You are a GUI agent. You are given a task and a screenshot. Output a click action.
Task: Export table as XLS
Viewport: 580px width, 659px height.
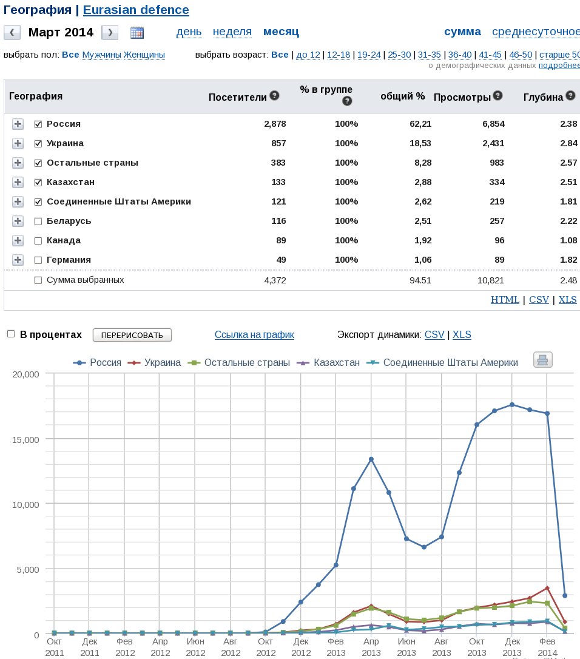[x=568, y=300]
